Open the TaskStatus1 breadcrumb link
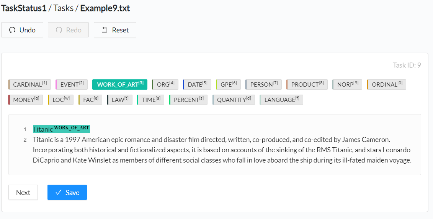Image resolution: width=433 pixels, height=219 pixels. click(x=23, y=8)
